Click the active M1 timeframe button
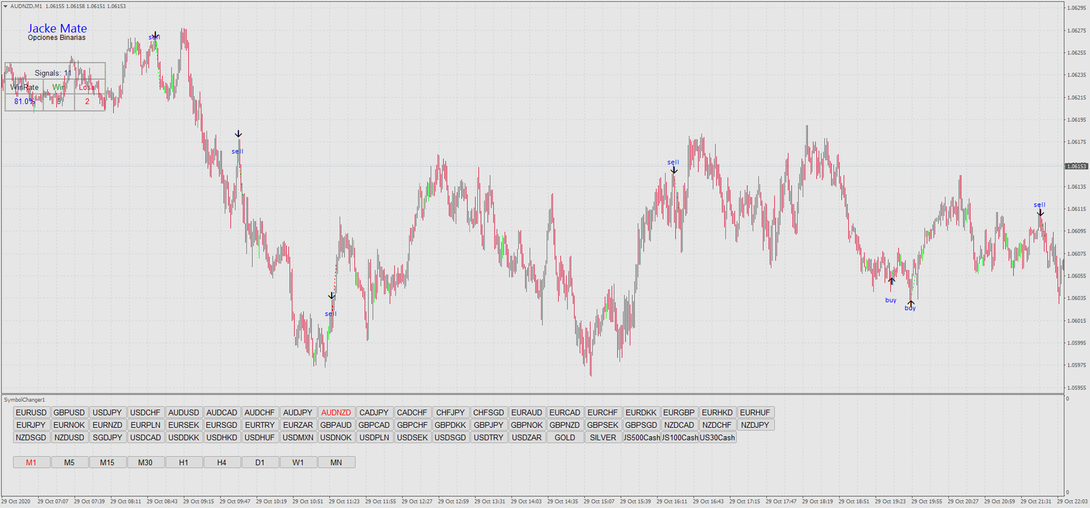Image resolution: width=1090 pixels, height=508 pixels. click(x=31, y=462)
